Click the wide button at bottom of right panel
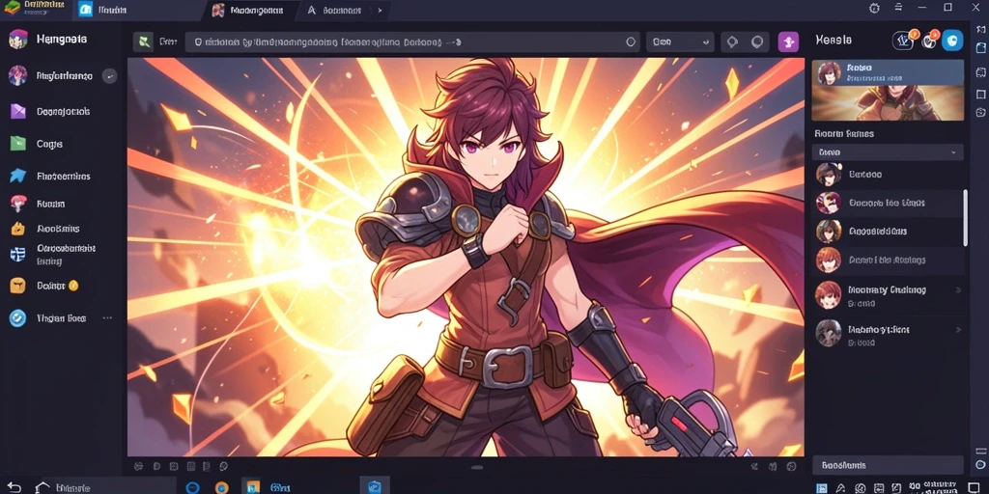This screenshot has height=494, width=989. (888, 466)
